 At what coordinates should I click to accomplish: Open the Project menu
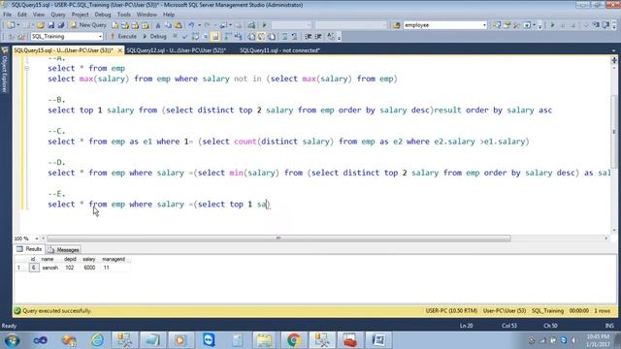click(x=80, y=15)
